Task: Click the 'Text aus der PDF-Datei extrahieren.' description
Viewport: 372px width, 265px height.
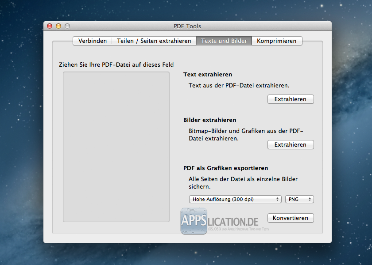Action: (239, 85)
